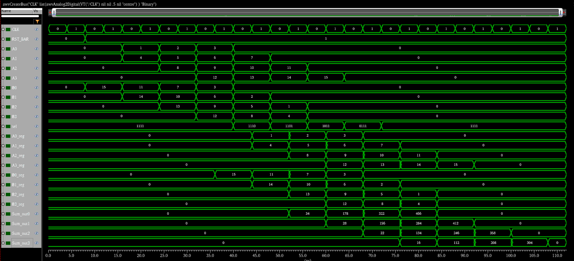This screenshot has width=574, height=261.
Task: Expand the B2_reg bus bits
Action: coord(3,194)
